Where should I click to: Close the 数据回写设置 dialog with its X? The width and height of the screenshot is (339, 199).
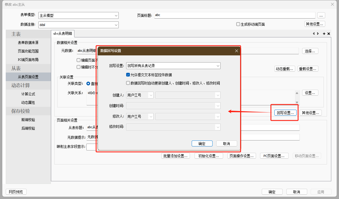(237, 51)
